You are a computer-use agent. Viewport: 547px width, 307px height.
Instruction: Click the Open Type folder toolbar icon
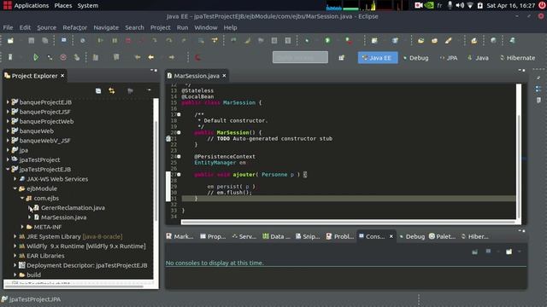[421, 41]
